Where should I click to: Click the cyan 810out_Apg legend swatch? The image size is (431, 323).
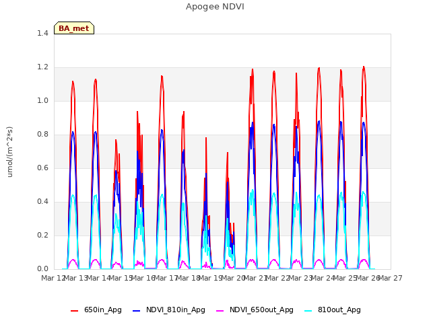point(308,311)
